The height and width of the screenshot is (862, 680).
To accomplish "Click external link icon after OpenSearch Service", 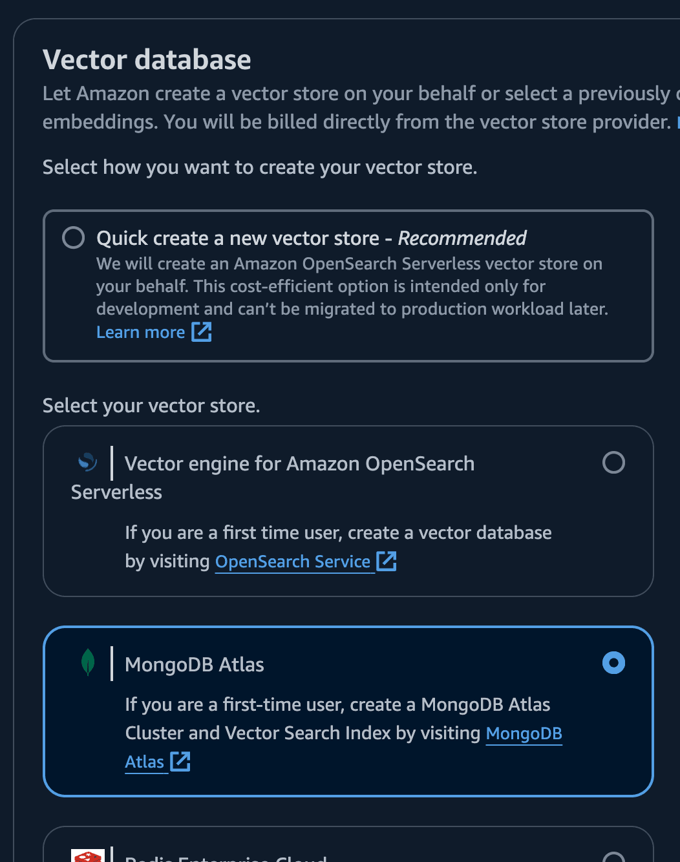I will (x=387, y=561).
